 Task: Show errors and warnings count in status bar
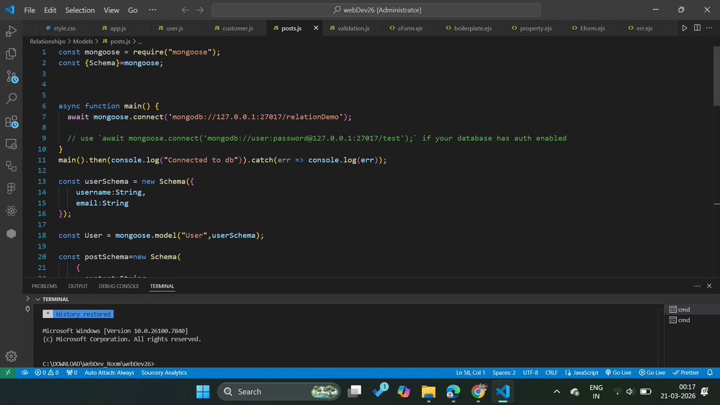[47, 373]
